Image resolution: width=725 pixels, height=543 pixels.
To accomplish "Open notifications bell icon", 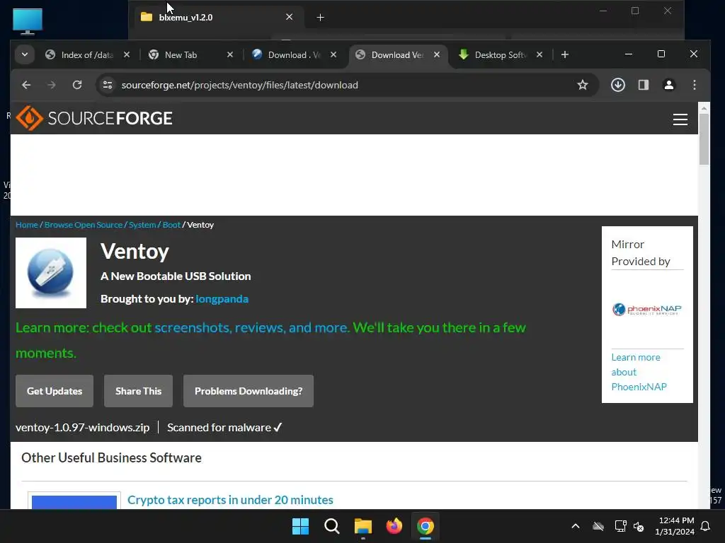I will tap(706, 526).
